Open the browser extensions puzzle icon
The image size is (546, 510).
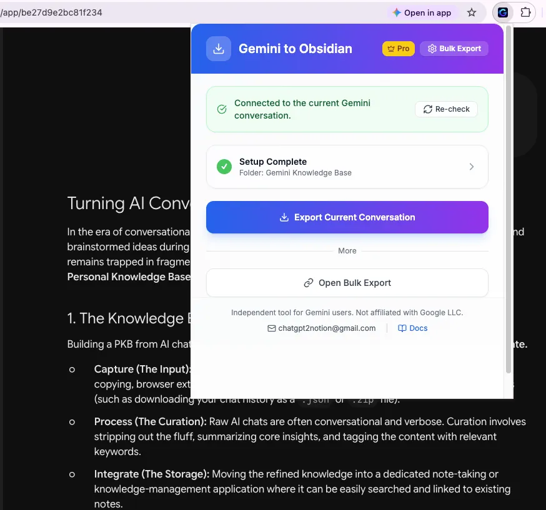[525, 12]
